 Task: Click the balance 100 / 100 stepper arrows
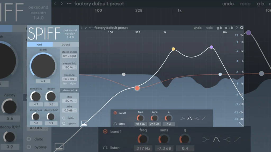click(x=75, y=79)
